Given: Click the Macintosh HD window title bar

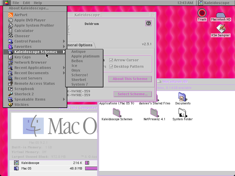Looking at the screenshot, I should 196,82.
